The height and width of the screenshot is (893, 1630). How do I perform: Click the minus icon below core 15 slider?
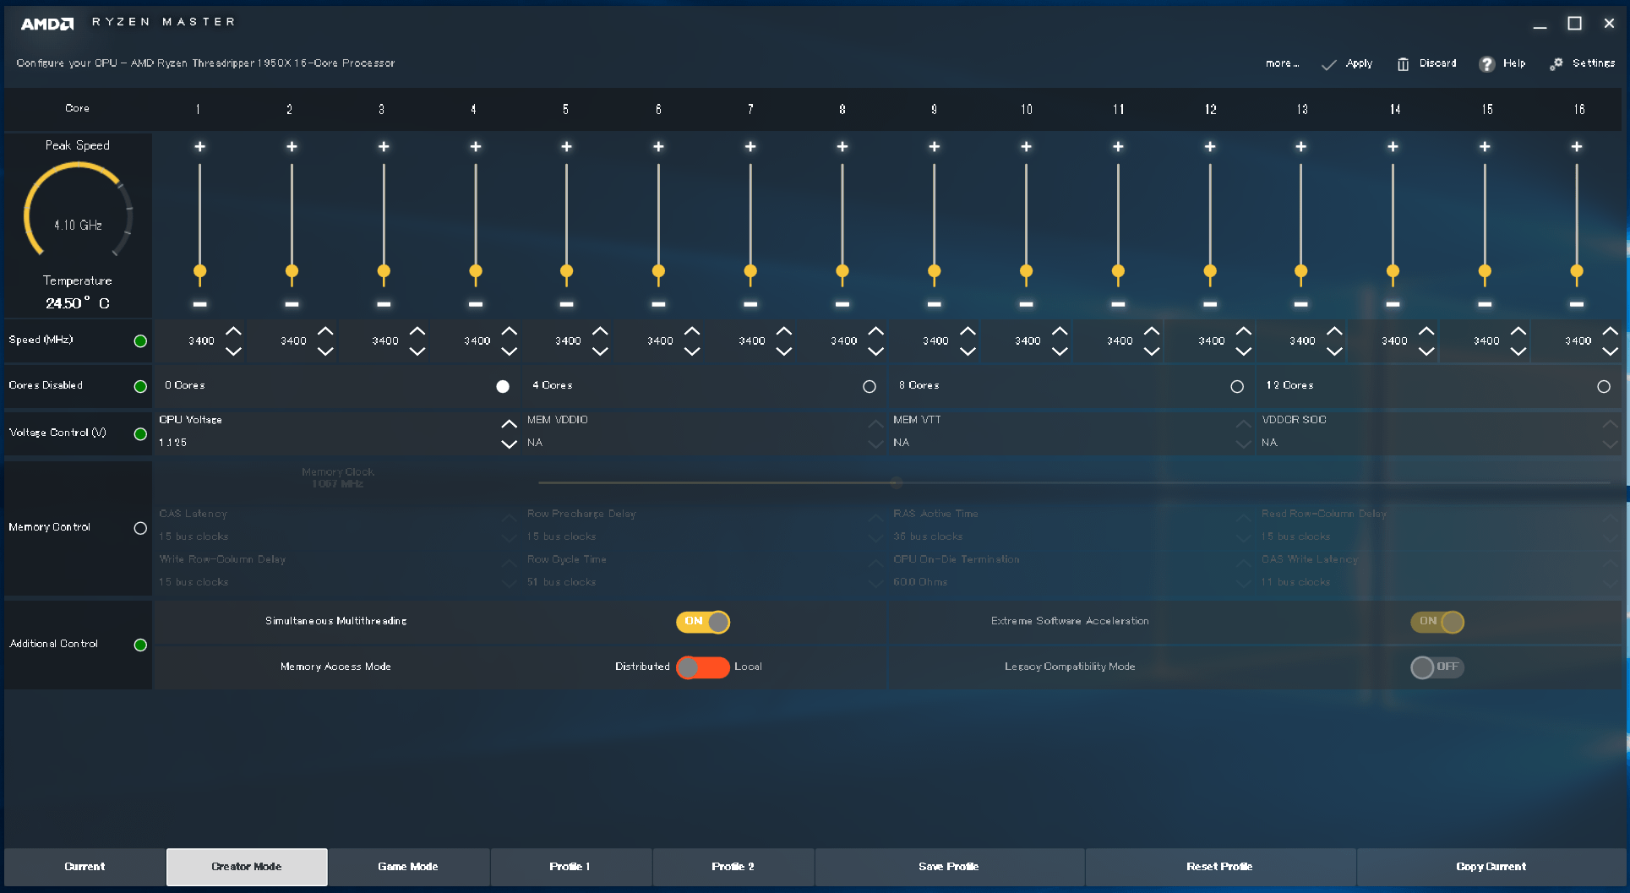[1485, 303]
